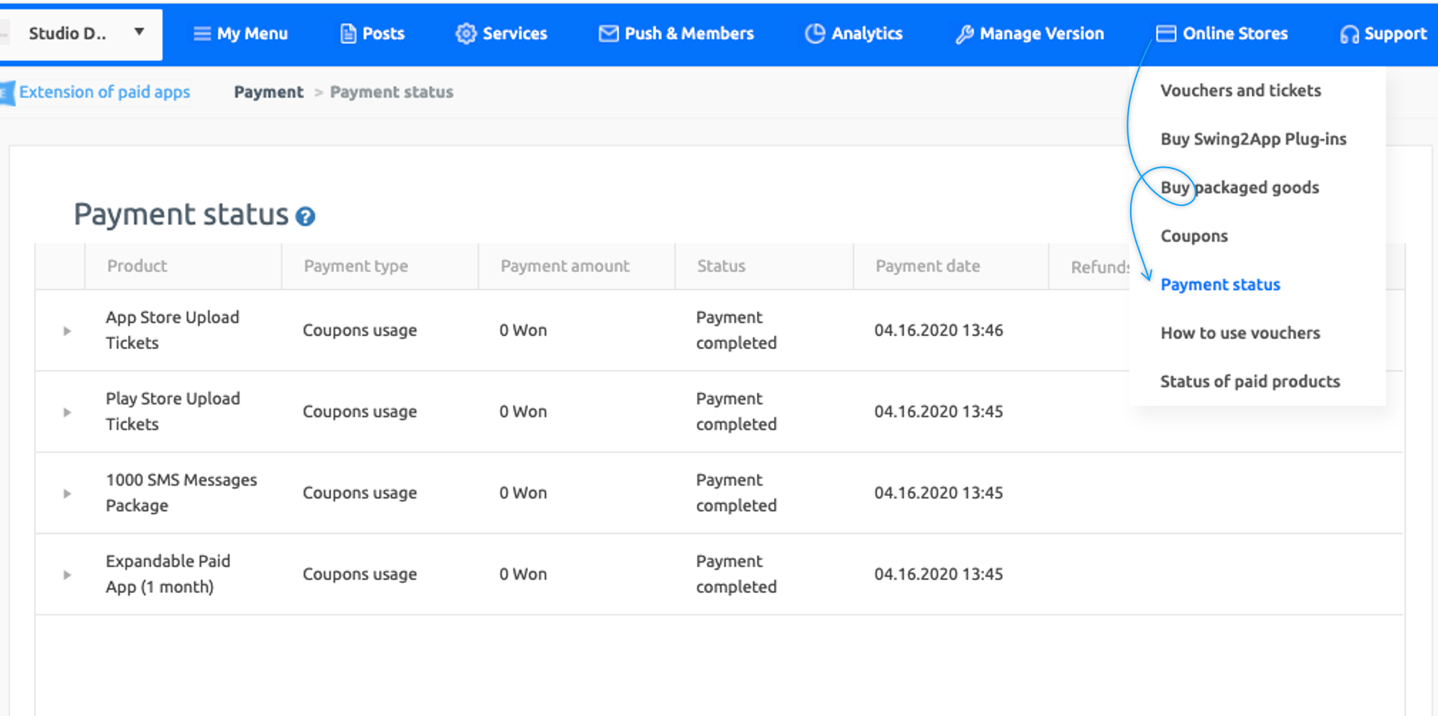Viewport: 1438px width, 716px height.
Task: Click the Support headset icon
Action: [1350, 34]
